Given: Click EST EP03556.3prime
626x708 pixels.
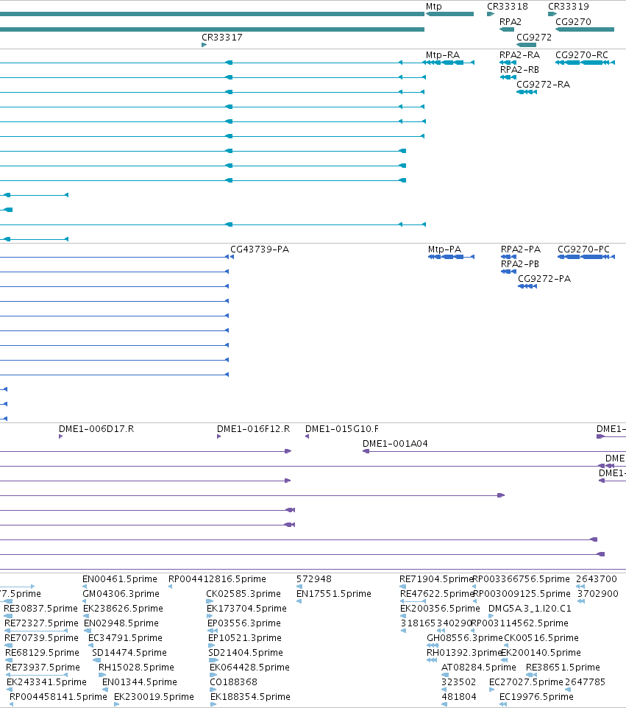Looking at the screenshot, I should click(243, 623).
